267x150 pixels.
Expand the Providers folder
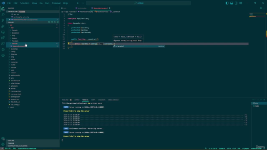[x=15, y=41]
